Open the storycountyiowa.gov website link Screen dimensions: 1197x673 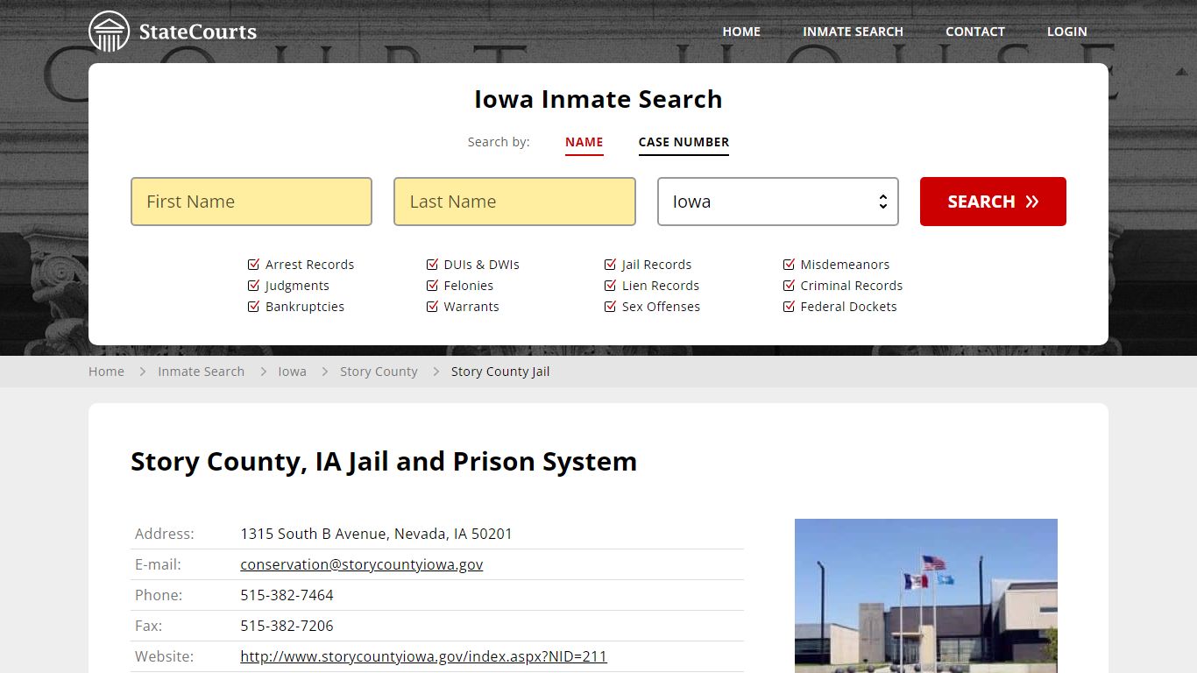tap(423, 656)
